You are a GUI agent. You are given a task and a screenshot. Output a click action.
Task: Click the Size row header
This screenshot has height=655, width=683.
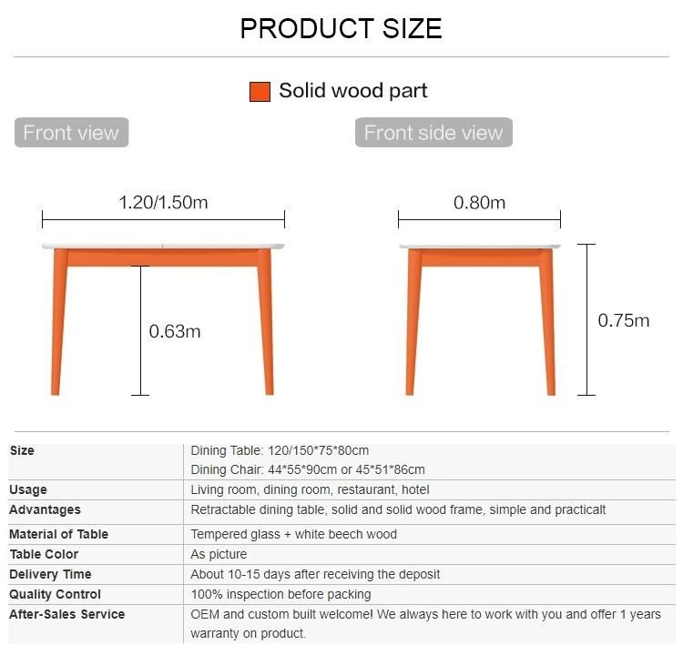(22, 450)
